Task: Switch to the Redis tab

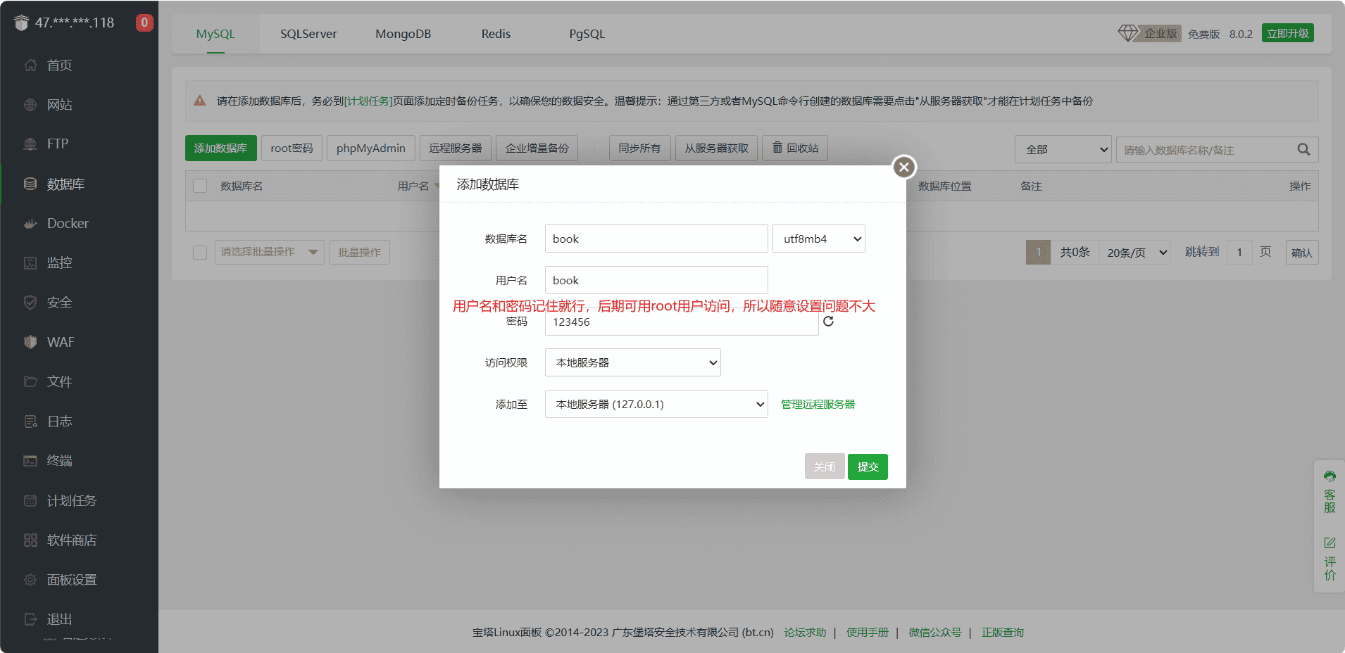Action: click(x=495, y=33)
